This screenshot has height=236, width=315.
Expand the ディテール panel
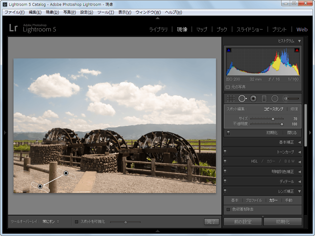(x=300, y=182)
